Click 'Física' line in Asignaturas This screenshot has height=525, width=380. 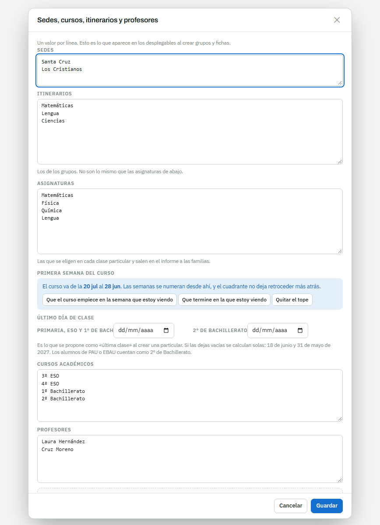click(x=50, y=203)
